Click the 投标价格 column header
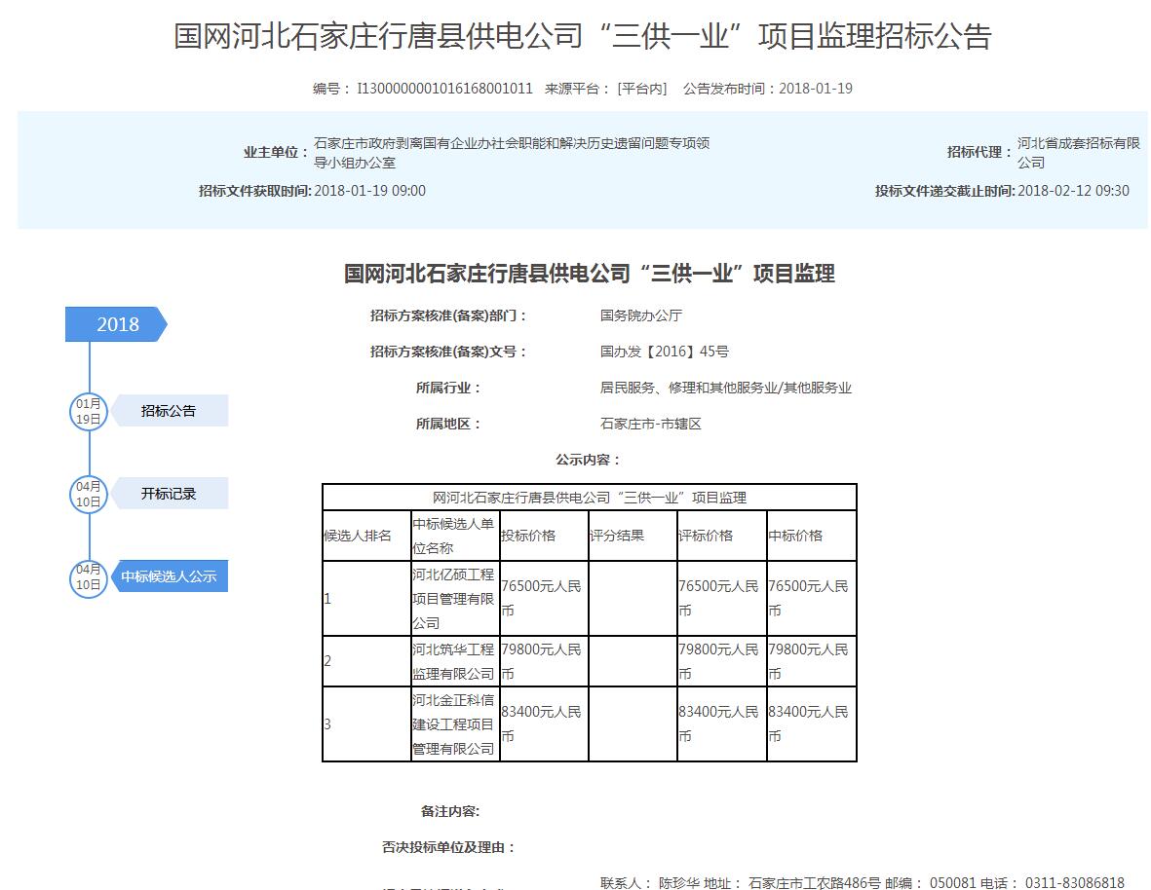 pyautogui.click(x=544, y=536)
